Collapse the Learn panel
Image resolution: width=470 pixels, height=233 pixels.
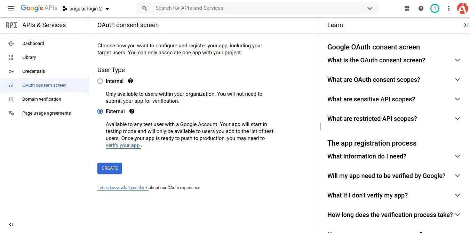pos(466,25)
